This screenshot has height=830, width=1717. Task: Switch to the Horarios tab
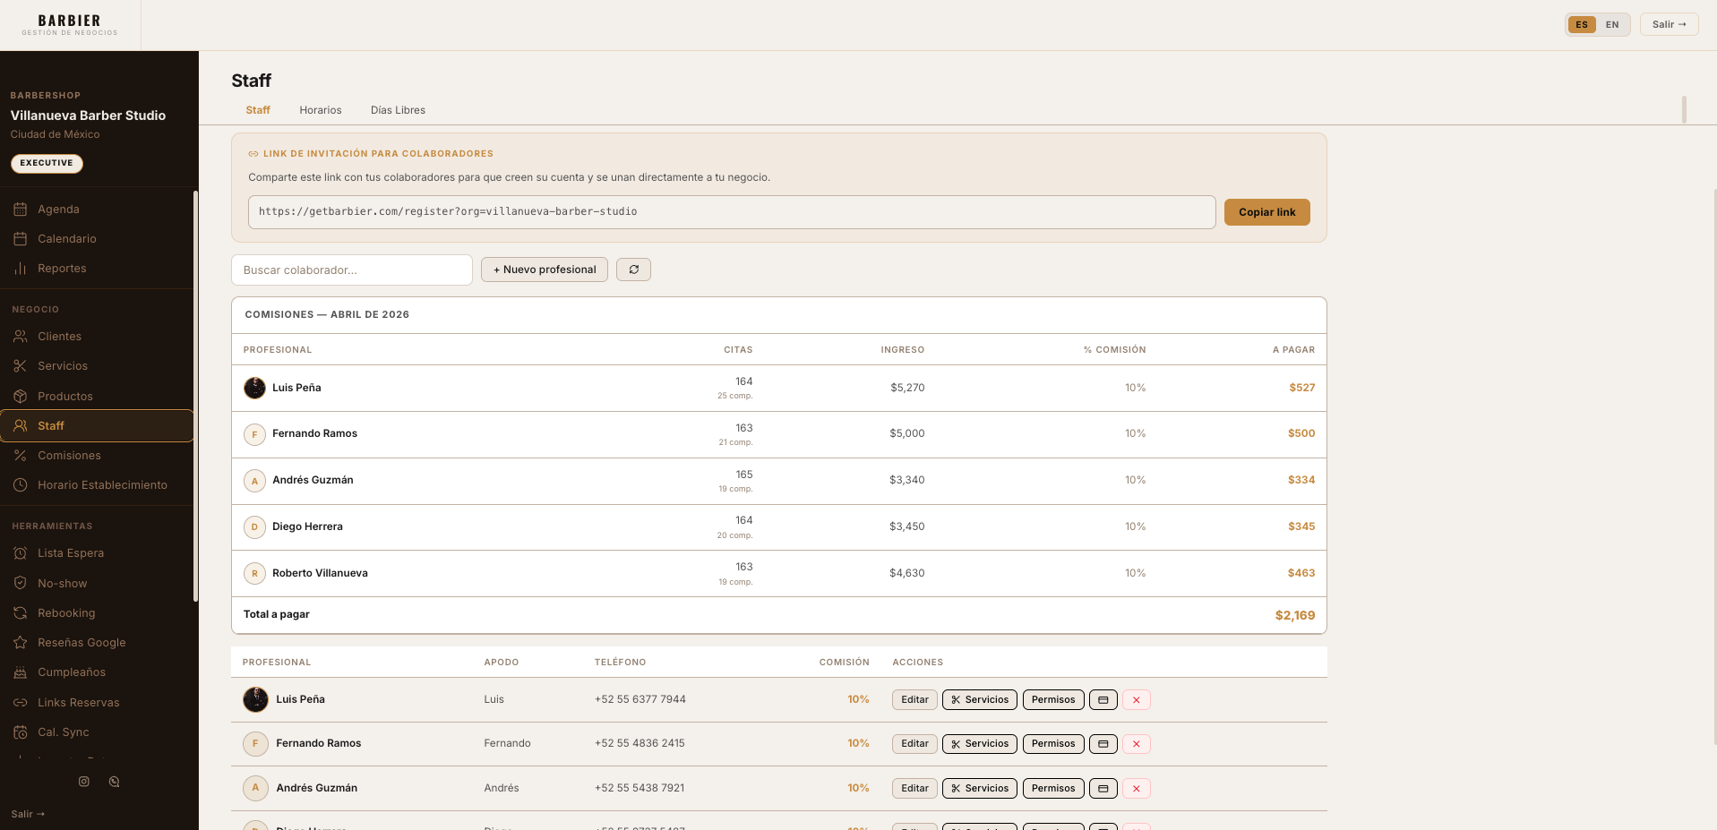[x=320, y=110]
